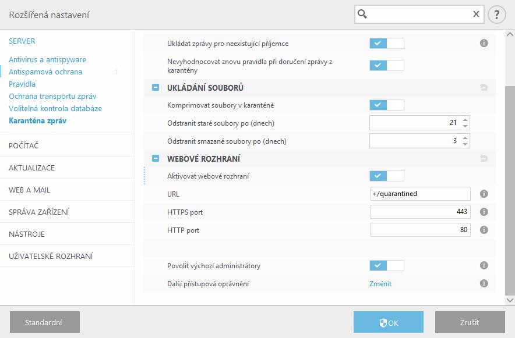Click info icon next to URL field
Screen dimensions: 515x338
tap(484, 194)
